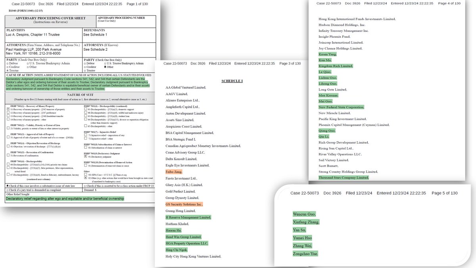Check the SS-SIPA Case box
The width and height of the screenshot is (476, 268).
pyautogui.click(x=86, y=174)
